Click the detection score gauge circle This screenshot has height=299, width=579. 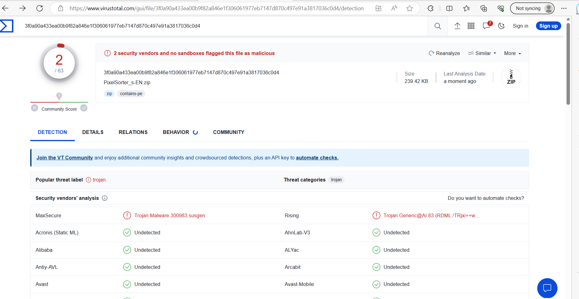point(59,63)
